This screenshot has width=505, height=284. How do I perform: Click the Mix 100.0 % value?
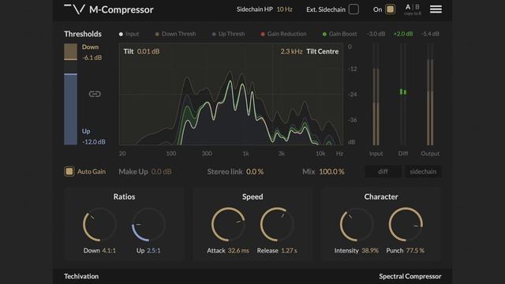[331, 172]
